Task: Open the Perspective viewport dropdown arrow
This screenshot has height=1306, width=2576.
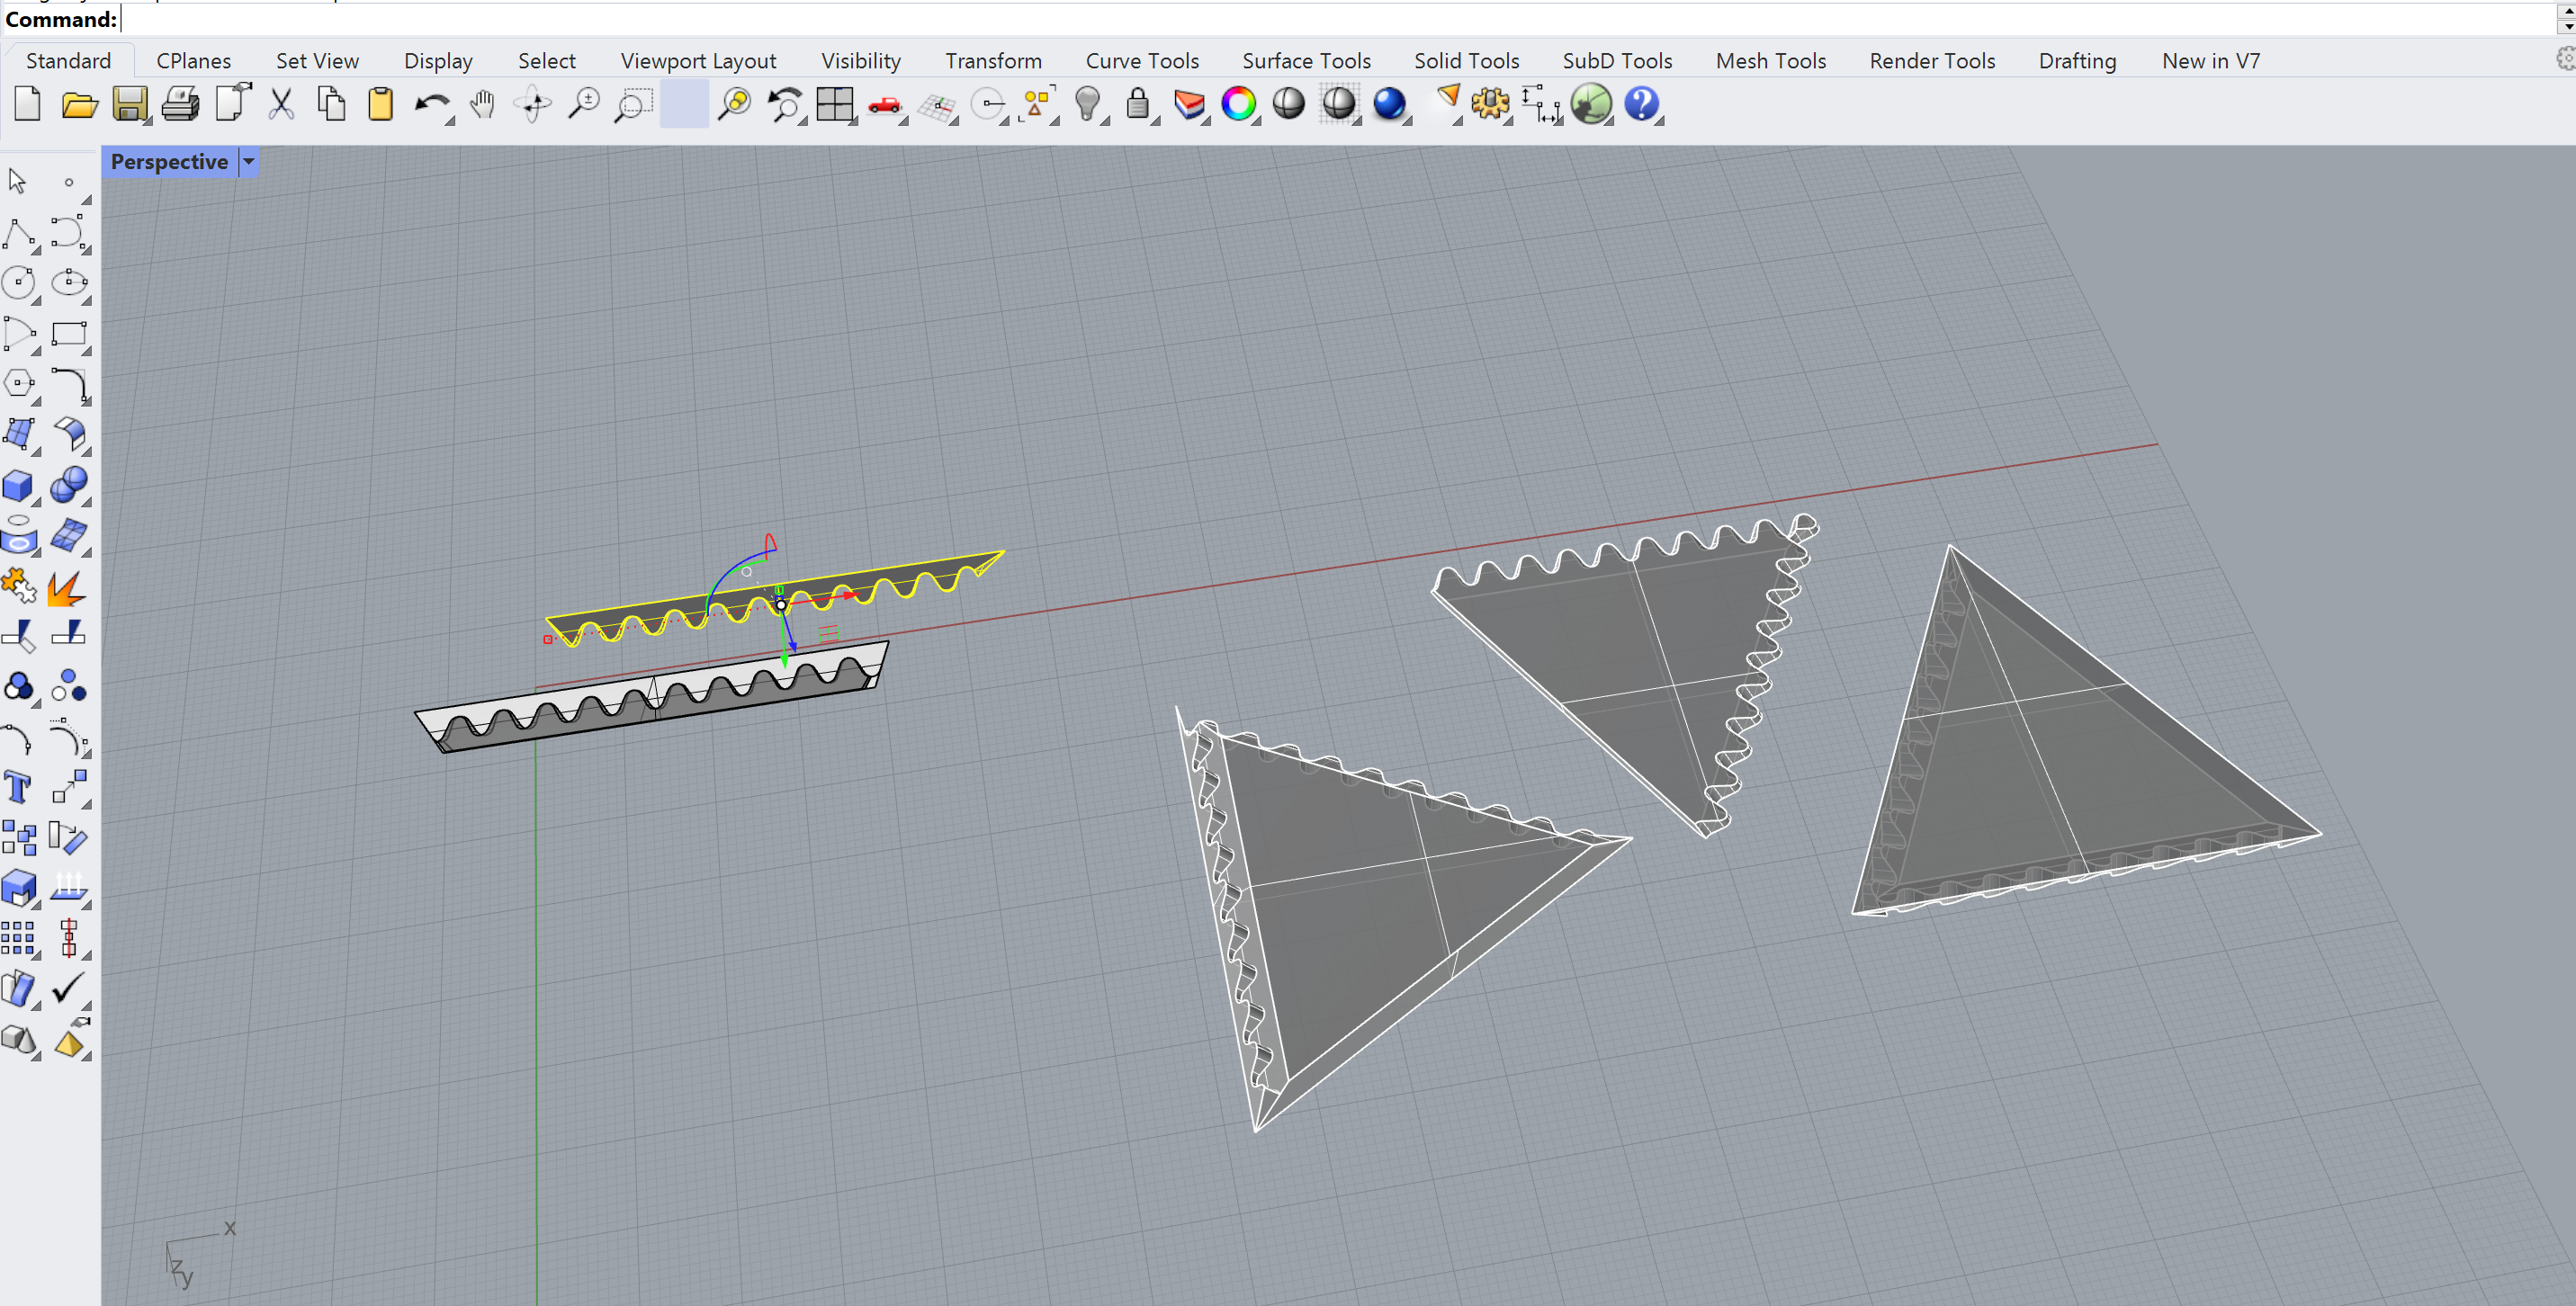Action: coord(249,162)
